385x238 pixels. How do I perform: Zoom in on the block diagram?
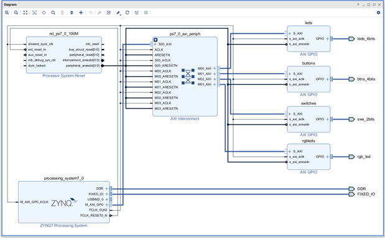[7, 13]
